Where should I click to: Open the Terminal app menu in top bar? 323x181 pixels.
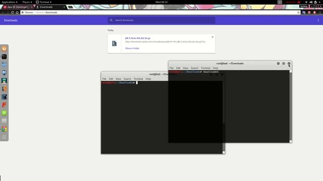pos(43,2)
